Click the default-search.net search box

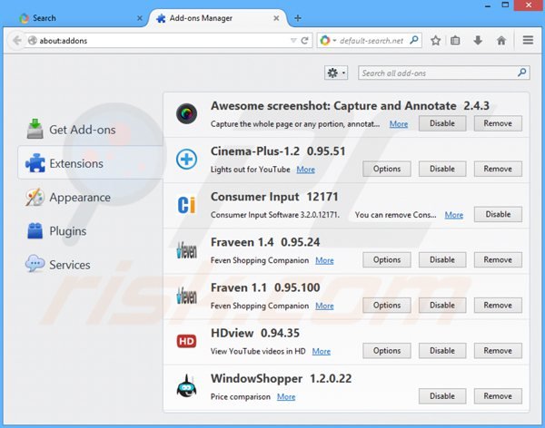(372, 41)
